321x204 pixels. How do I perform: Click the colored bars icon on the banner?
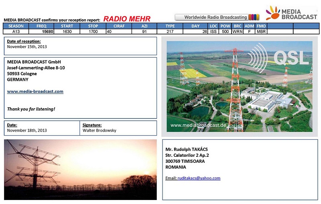(x=254, y=17)
